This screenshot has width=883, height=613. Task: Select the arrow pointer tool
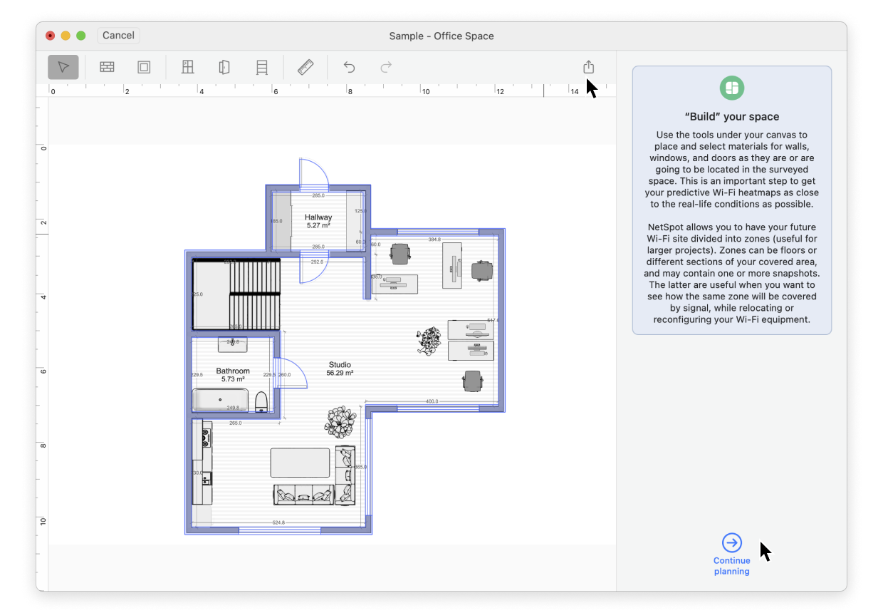[x=63, y=67]
